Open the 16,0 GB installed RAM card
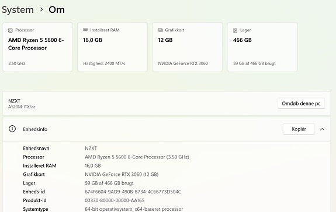This screenshot has width=336, height=212. point(113,47)
